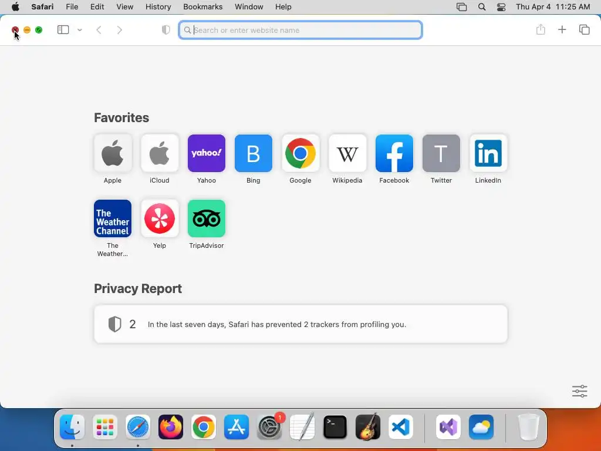
Task: Click Safari compass icon in the Dock
Action: (x=137, y=426)
